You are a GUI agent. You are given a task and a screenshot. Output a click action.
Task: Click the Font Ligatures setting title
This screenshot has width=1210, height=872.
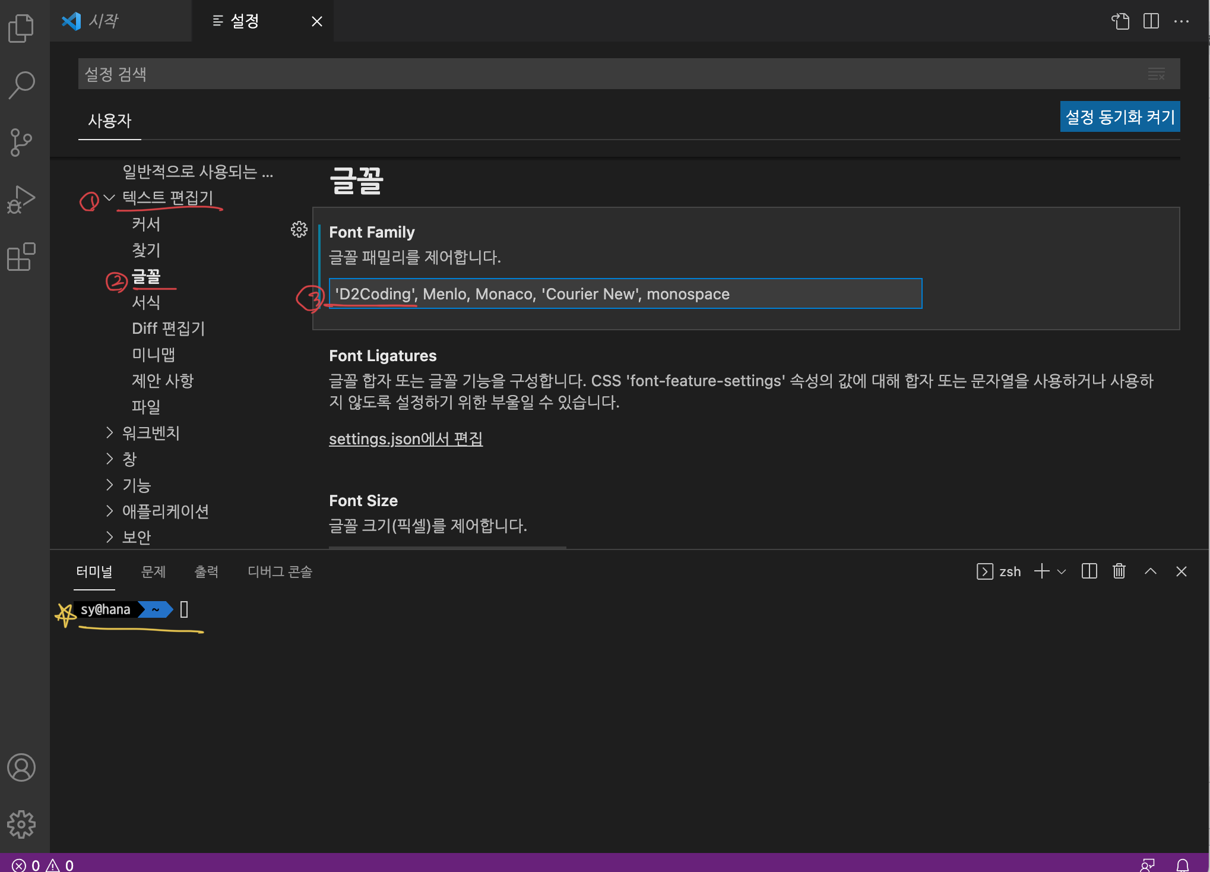tap(382, 356)
